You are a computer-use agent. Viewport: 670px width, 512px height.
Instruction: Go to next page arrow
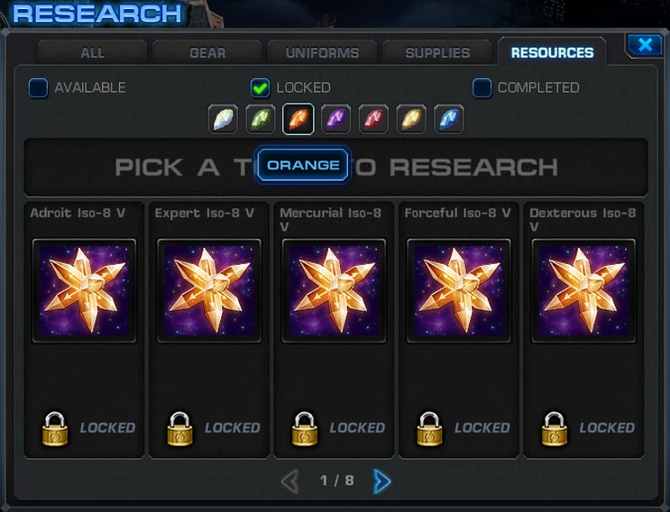[x=381, y=481]
